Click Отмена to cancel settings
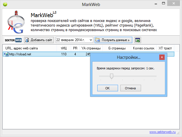The image size is (182, 137). tap(131, 88)
